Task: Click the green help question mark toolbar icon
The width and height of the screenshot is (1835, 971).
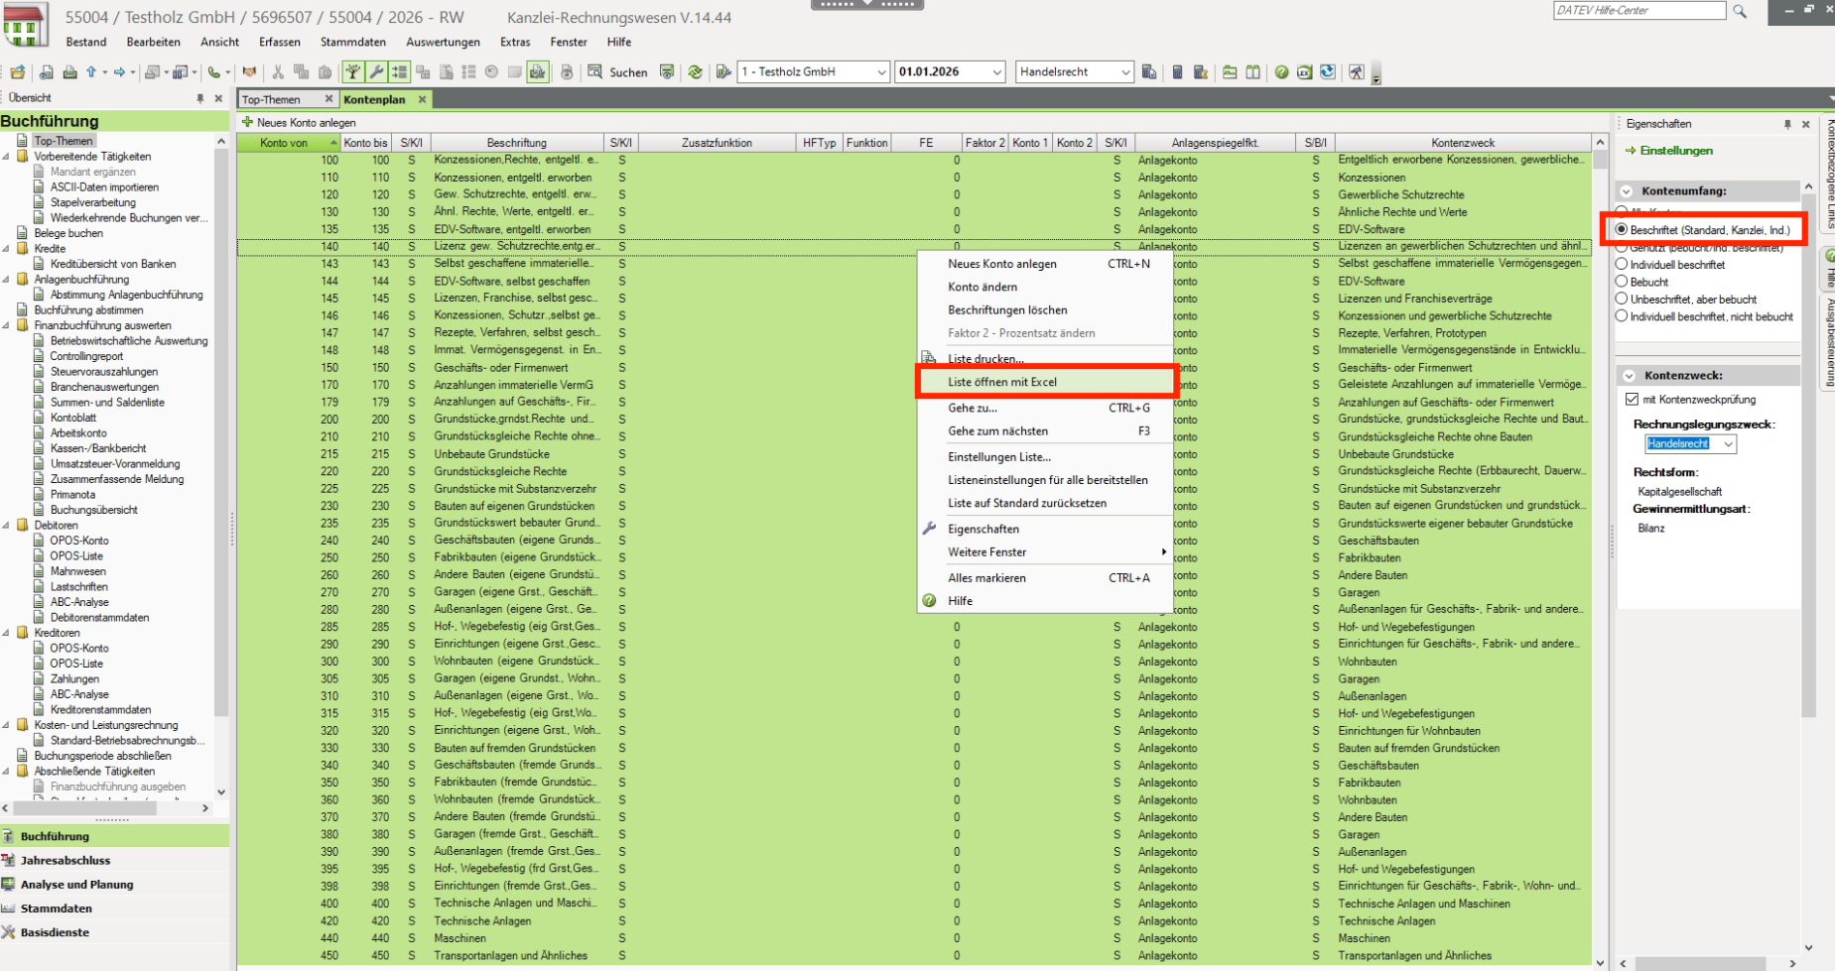Action: 1281,72
